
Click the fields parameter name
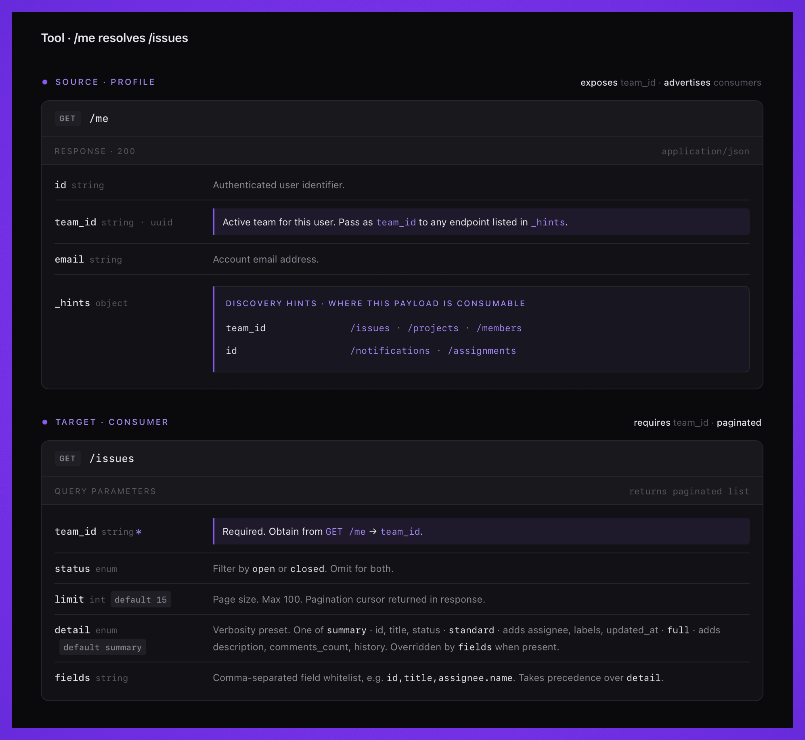click(72, 678)
